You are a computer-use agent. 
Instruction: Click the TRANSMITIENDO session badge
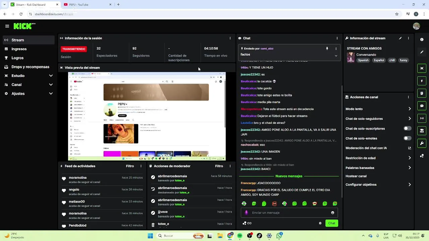click(x=74, y=49)
